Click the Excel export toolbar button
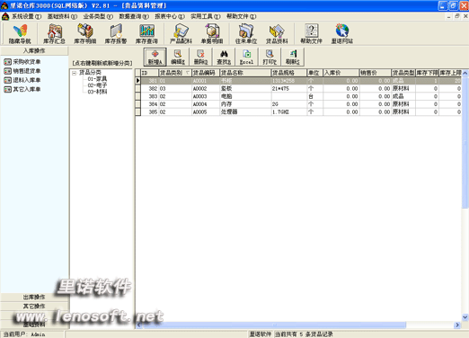The image size is (469, 338). [246, 57]
